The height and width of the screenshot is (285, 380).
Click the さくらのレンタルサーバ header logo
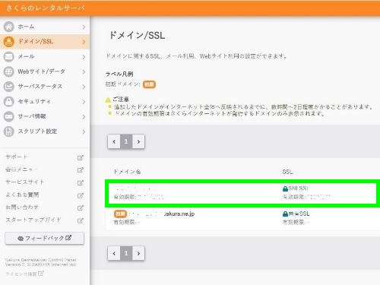45,8
